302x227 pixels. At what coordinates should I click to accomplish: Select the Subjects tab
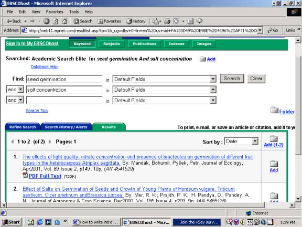(112, 44)
